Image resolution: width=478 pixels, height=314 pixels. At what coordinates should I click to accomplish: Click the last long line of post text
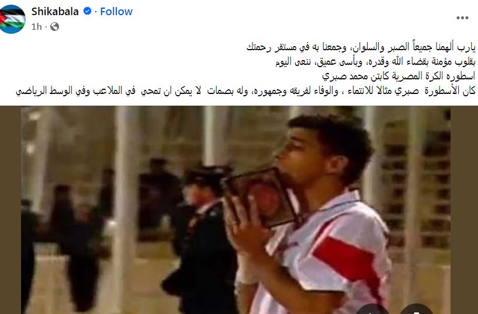tap(245, 91)
